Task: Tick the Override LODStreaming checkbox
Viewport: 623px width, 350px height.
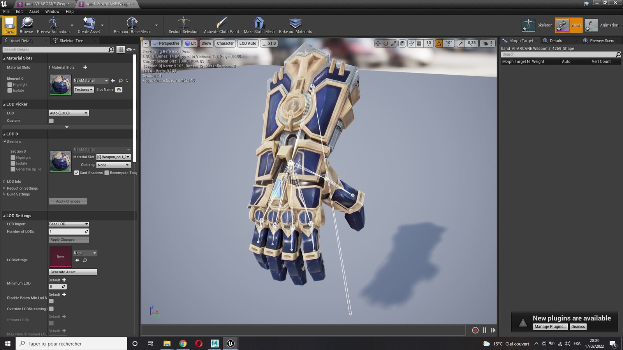Action: (51, 309)
